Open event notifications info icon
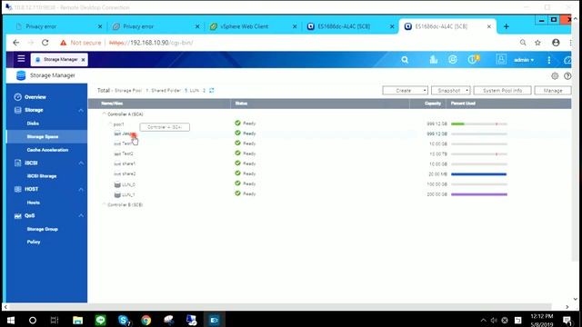This screenshot has height=327, width=582. (x=473, y=59)
